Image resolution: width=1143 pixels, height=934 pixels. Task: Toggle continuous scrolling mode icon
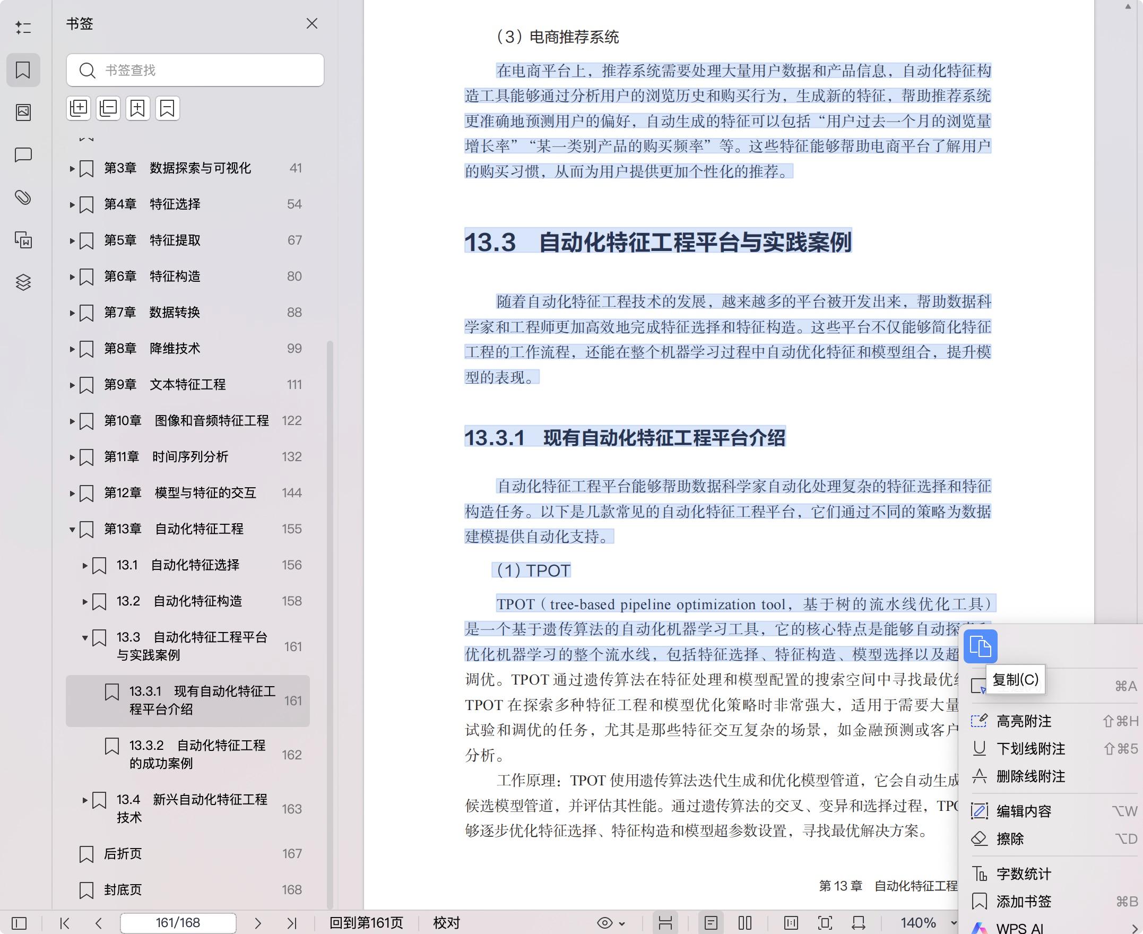pos(665,923)
